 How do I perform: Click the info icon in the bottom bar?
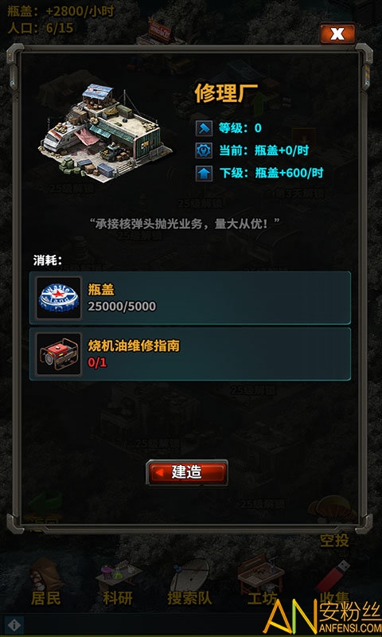pyautogui.click(x=14, y=624)
